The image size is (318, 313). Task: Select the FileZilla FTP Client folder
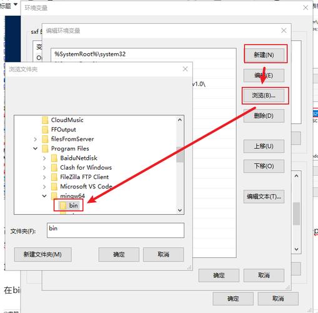pos(84,177)
